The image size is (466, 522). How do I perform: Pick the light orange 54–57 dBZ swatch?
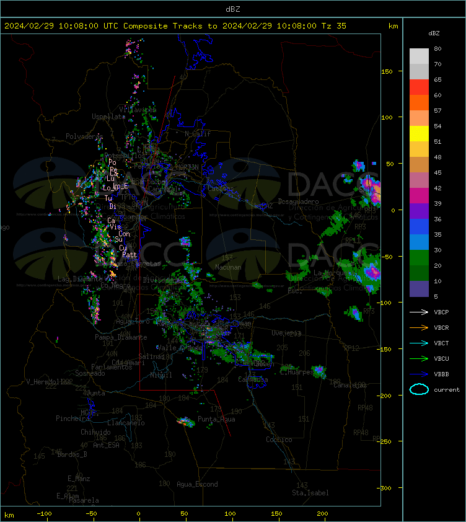tap(419, 118)
